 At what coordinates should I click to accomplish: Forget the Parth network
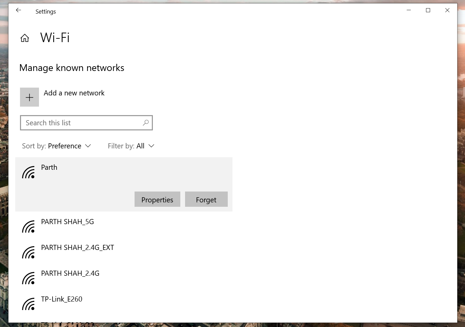click(206, 199)
